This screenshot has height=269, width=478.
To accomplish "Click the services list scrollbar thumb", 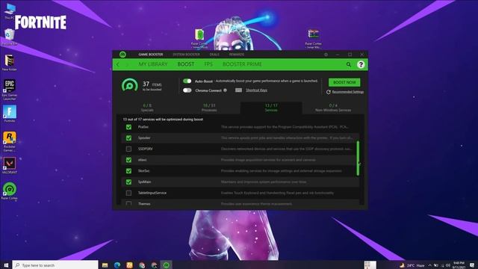I will pos(358,158).
